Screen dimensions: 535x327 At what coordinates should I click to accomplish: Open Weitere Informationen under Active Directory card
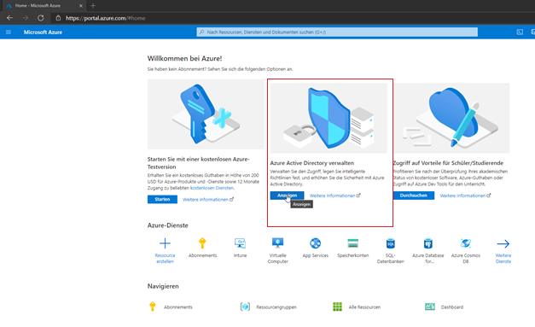pos(334,196)
